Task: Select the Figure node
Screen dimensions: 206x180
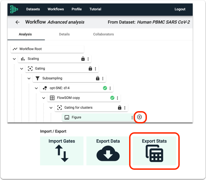Action: point(98,117)
